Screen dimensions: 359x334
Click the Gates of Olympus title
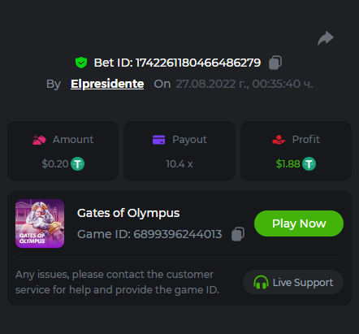click(x=128, y=213)
